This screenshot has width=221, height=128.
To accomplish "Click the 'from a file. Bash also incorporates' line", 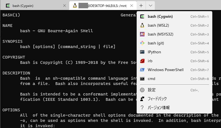I will tap(78, 84).
